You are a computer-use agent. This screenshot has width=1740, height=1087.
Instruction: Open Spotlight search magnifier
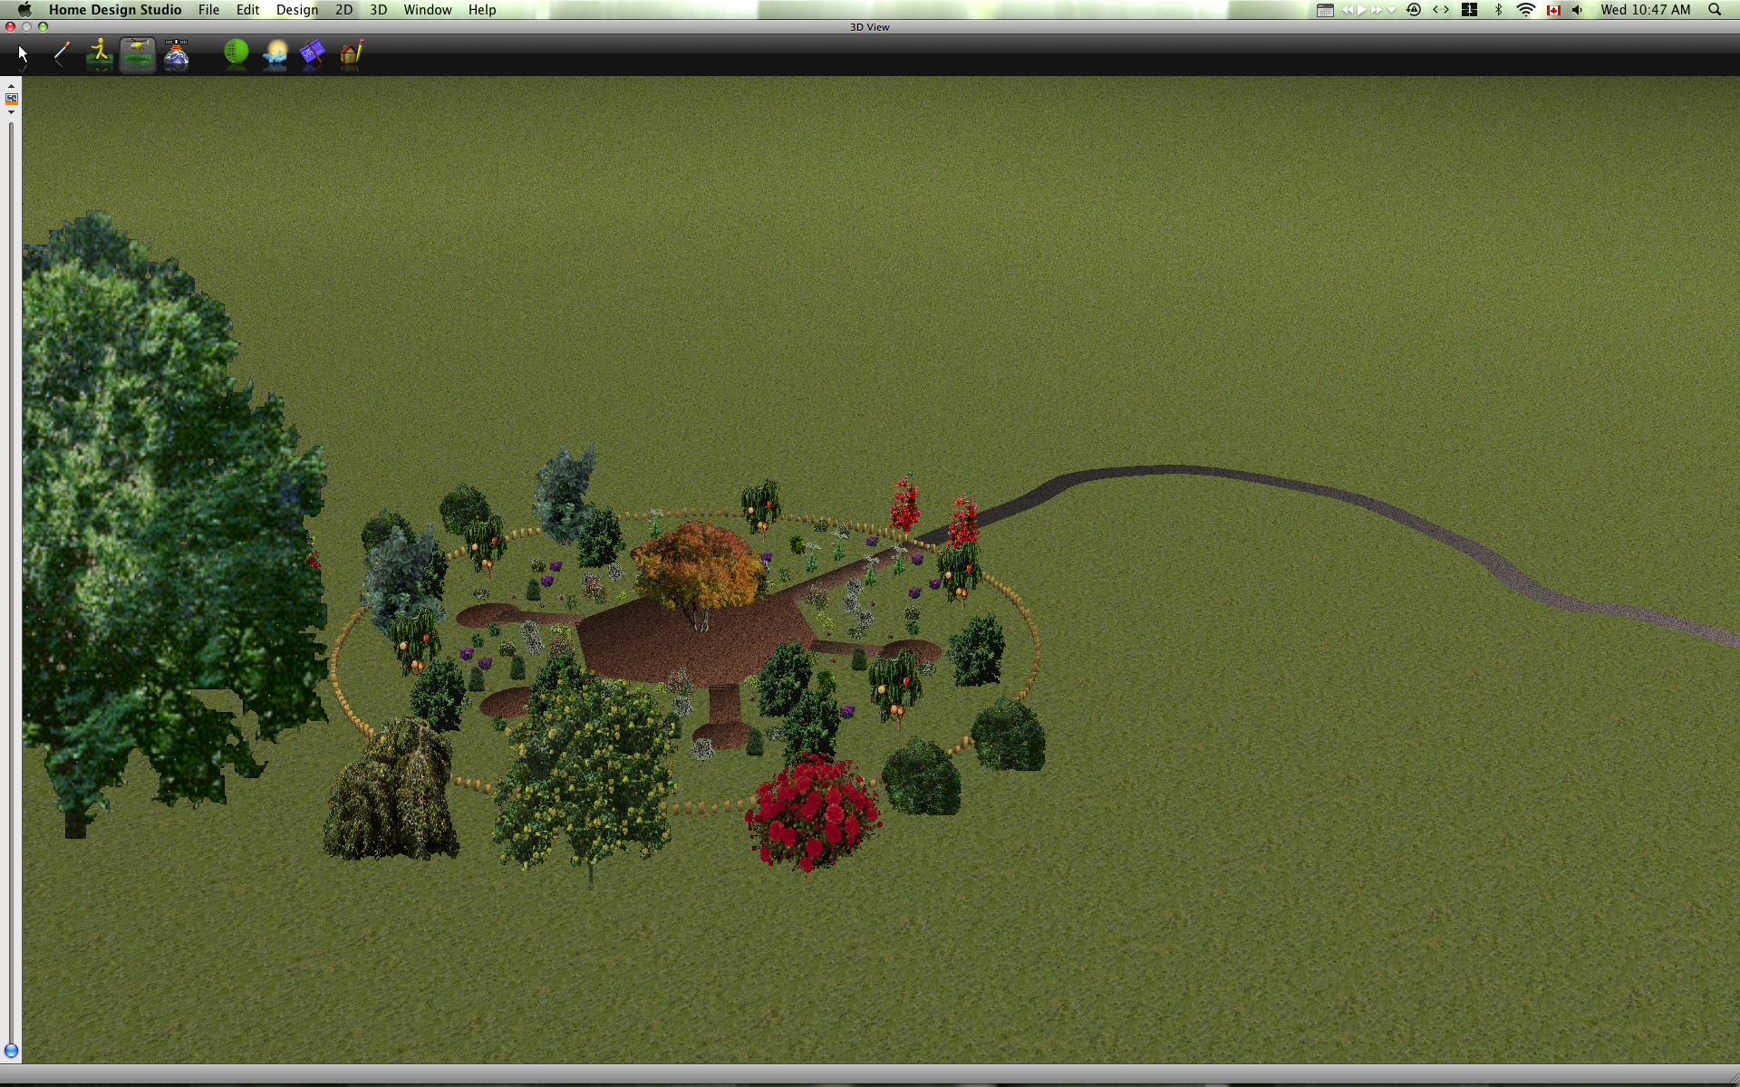click(1714, 10)
